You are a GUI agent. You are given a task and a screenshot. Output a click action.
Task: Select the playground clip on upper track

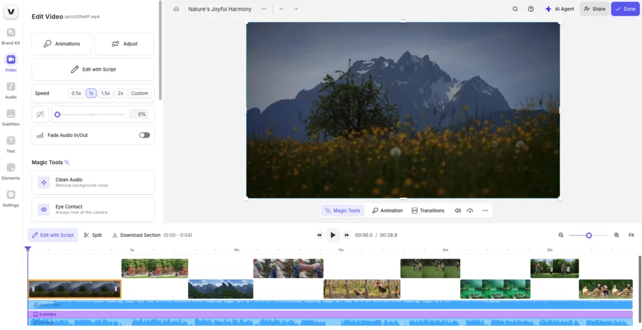155,268
